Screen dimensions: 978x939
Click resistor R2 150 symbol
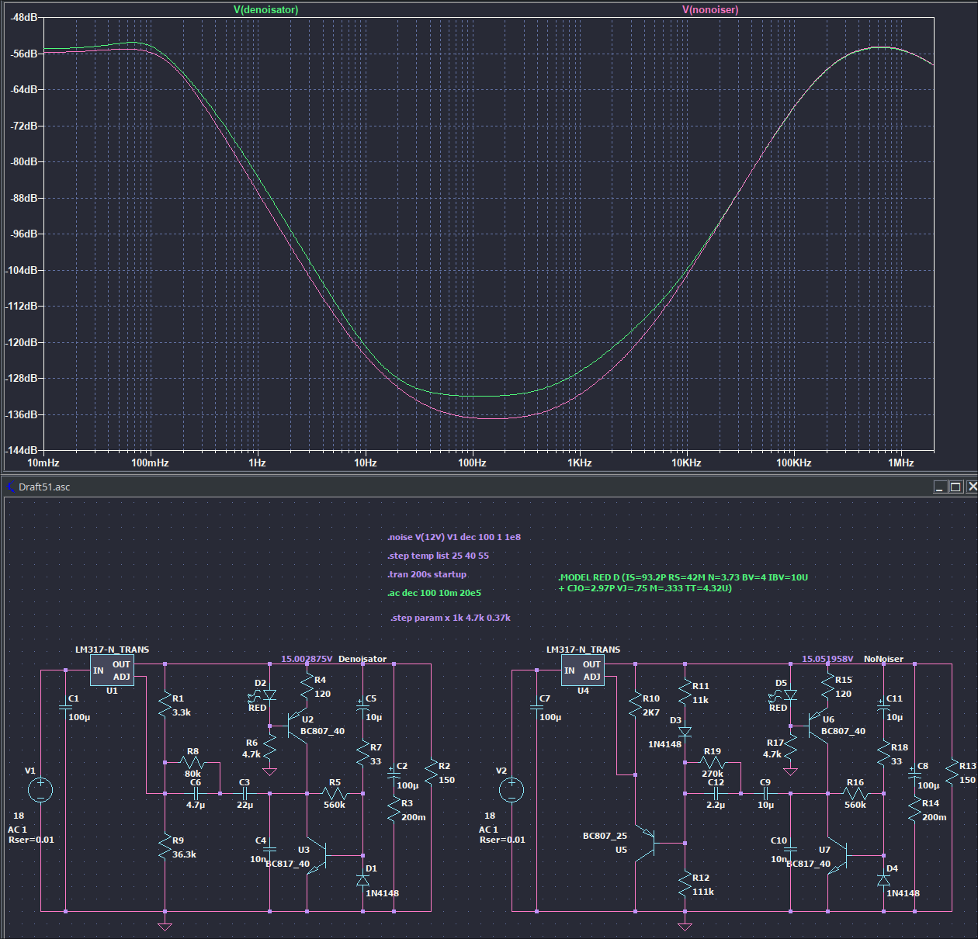(432, 772)
